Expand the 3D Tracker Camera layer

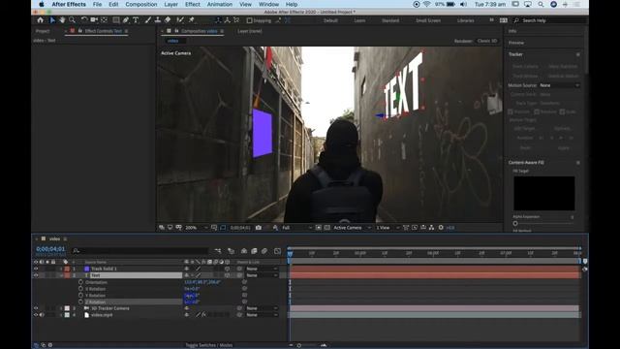pos(61,308)
